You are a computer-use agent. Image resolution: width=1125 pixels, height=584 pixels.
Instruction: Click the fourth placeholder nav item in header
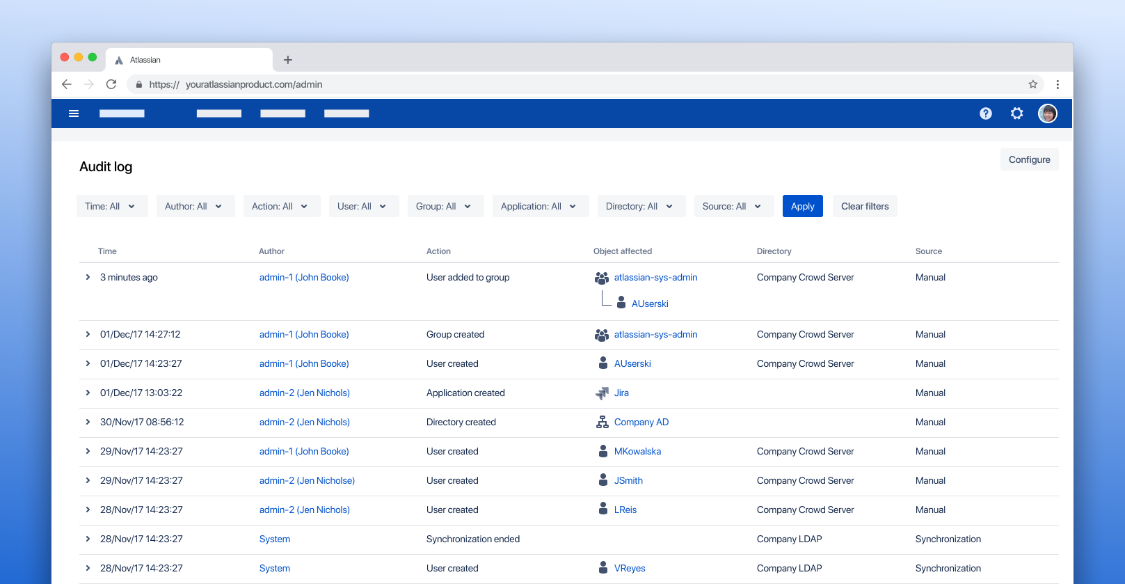tap(346, 113)
